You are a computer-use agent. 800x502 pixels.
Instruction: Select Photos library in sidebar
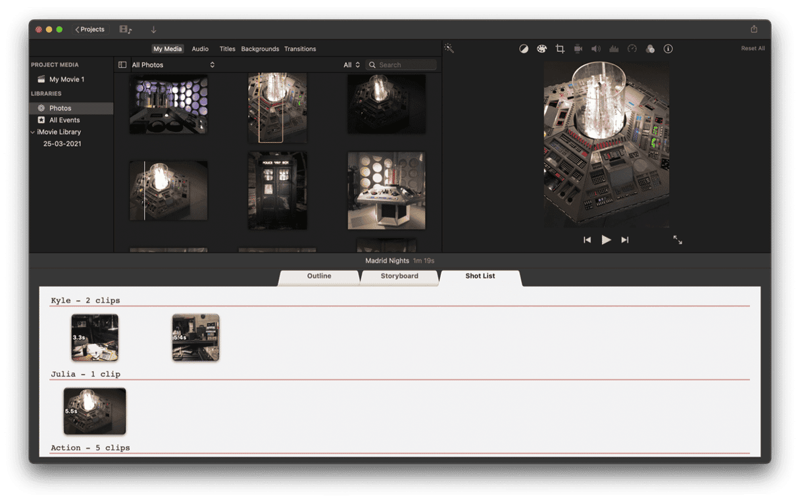click(71, 108)
